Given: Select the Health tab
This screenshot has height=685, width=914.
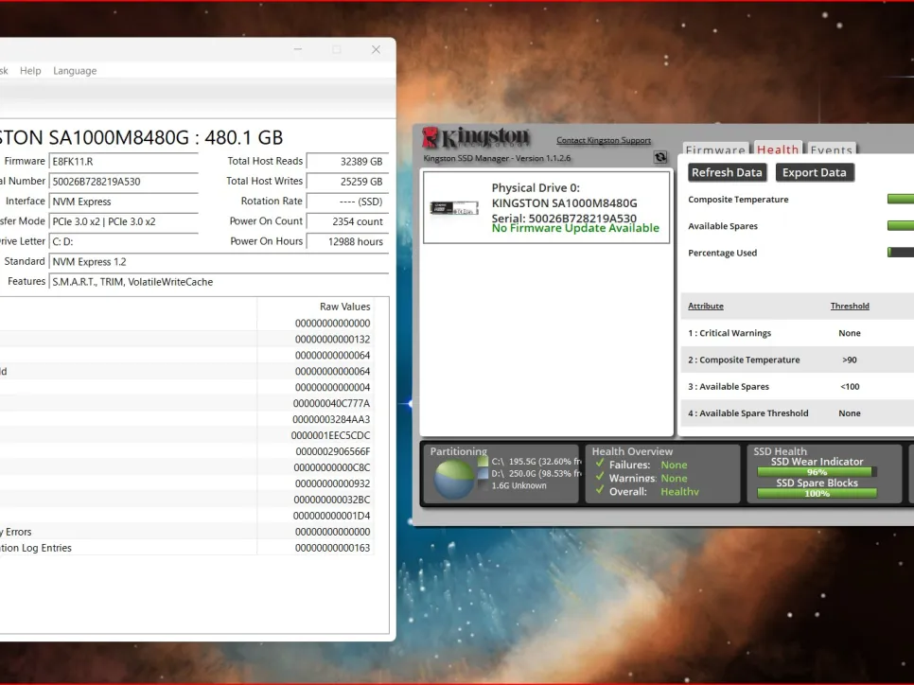Looking at the screenshot, I should pos(778,149).
